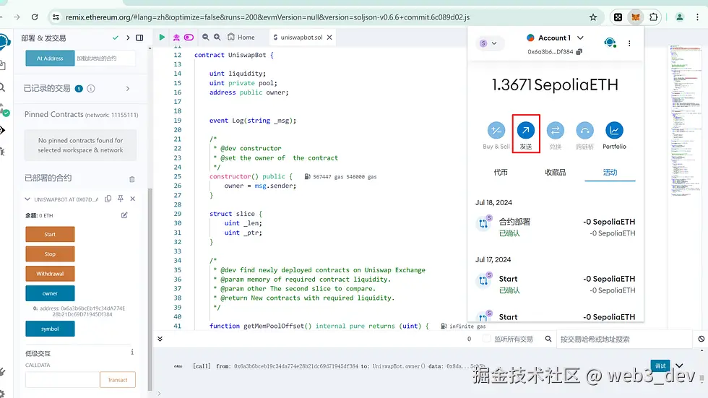The width and height of the screenshot is (708, 398).
Task: Toggle the AI copilot switch in editor toolbar
Action: tap(189, 37)
